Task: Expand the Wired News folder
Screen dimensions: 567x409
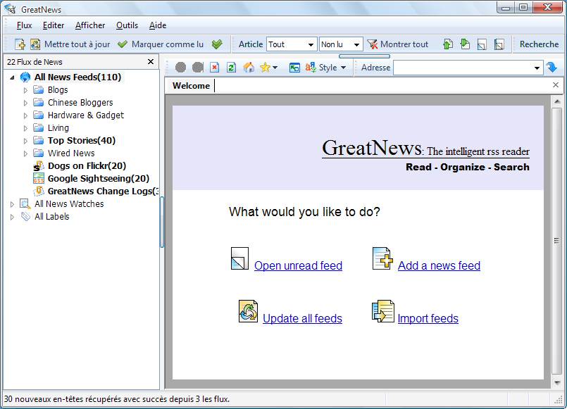Action: (25, 153)
